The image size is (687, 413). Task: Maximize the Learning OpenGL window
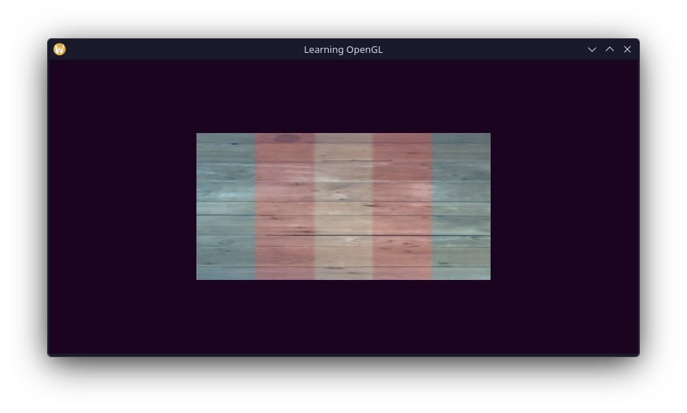[609, 49]
